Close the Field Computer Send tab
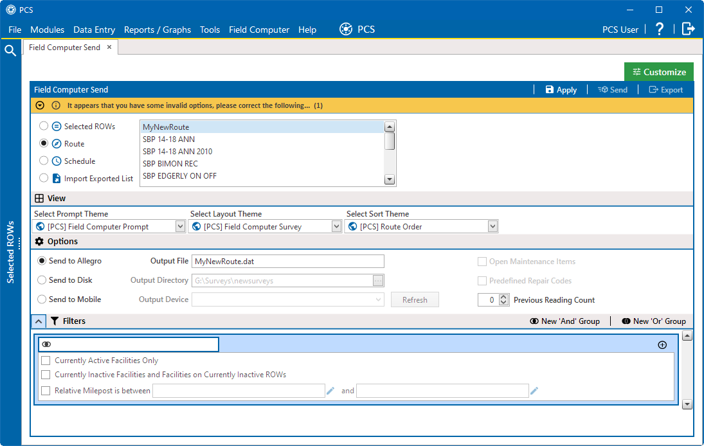This screenshot has width=704, height=446. click(x=109, y=47)
